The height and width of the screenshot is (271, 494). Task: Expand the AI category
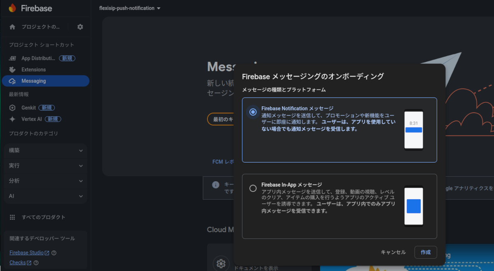(45, 196)
